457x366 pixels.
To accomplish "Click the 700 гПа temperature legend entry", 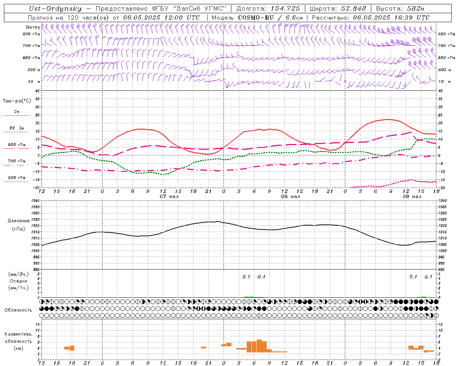I will coord(17,161).
